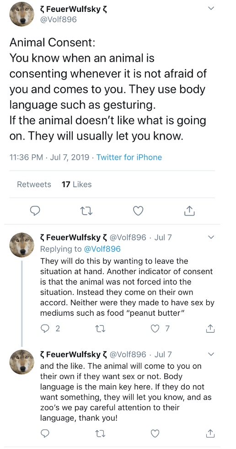Share the main tweet

[x=189, y=211]
